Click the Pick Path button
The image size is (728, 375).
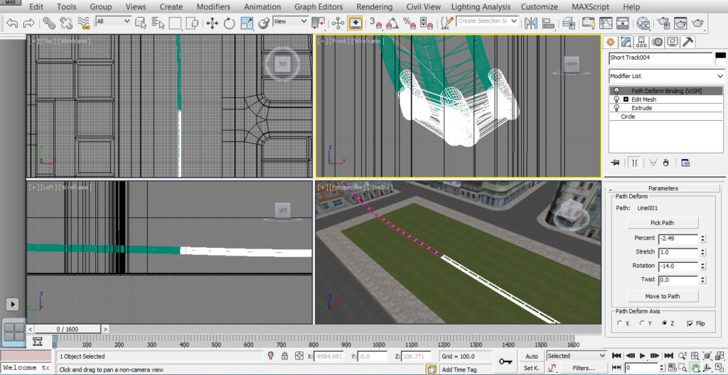pyautogui.click(x=662, y=223)
